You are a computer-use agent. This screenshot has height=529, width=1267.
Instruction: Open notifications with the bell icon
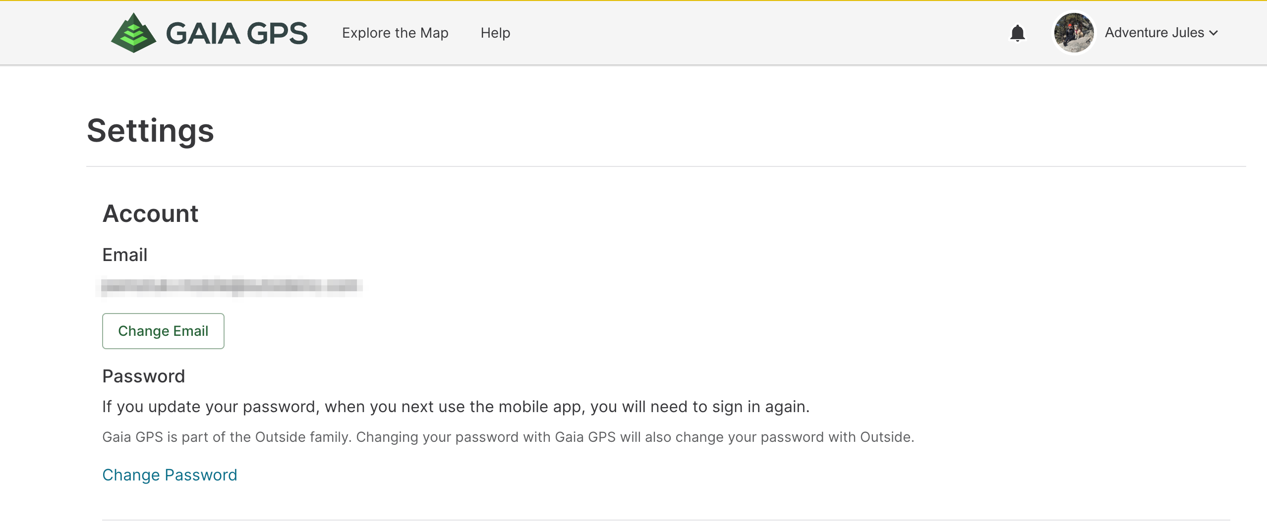click(x=1017, y=33)
